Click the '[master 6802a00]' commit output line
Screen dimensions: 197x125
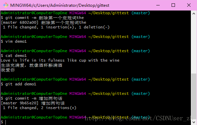pyautogui.click(x=43, y=22)
